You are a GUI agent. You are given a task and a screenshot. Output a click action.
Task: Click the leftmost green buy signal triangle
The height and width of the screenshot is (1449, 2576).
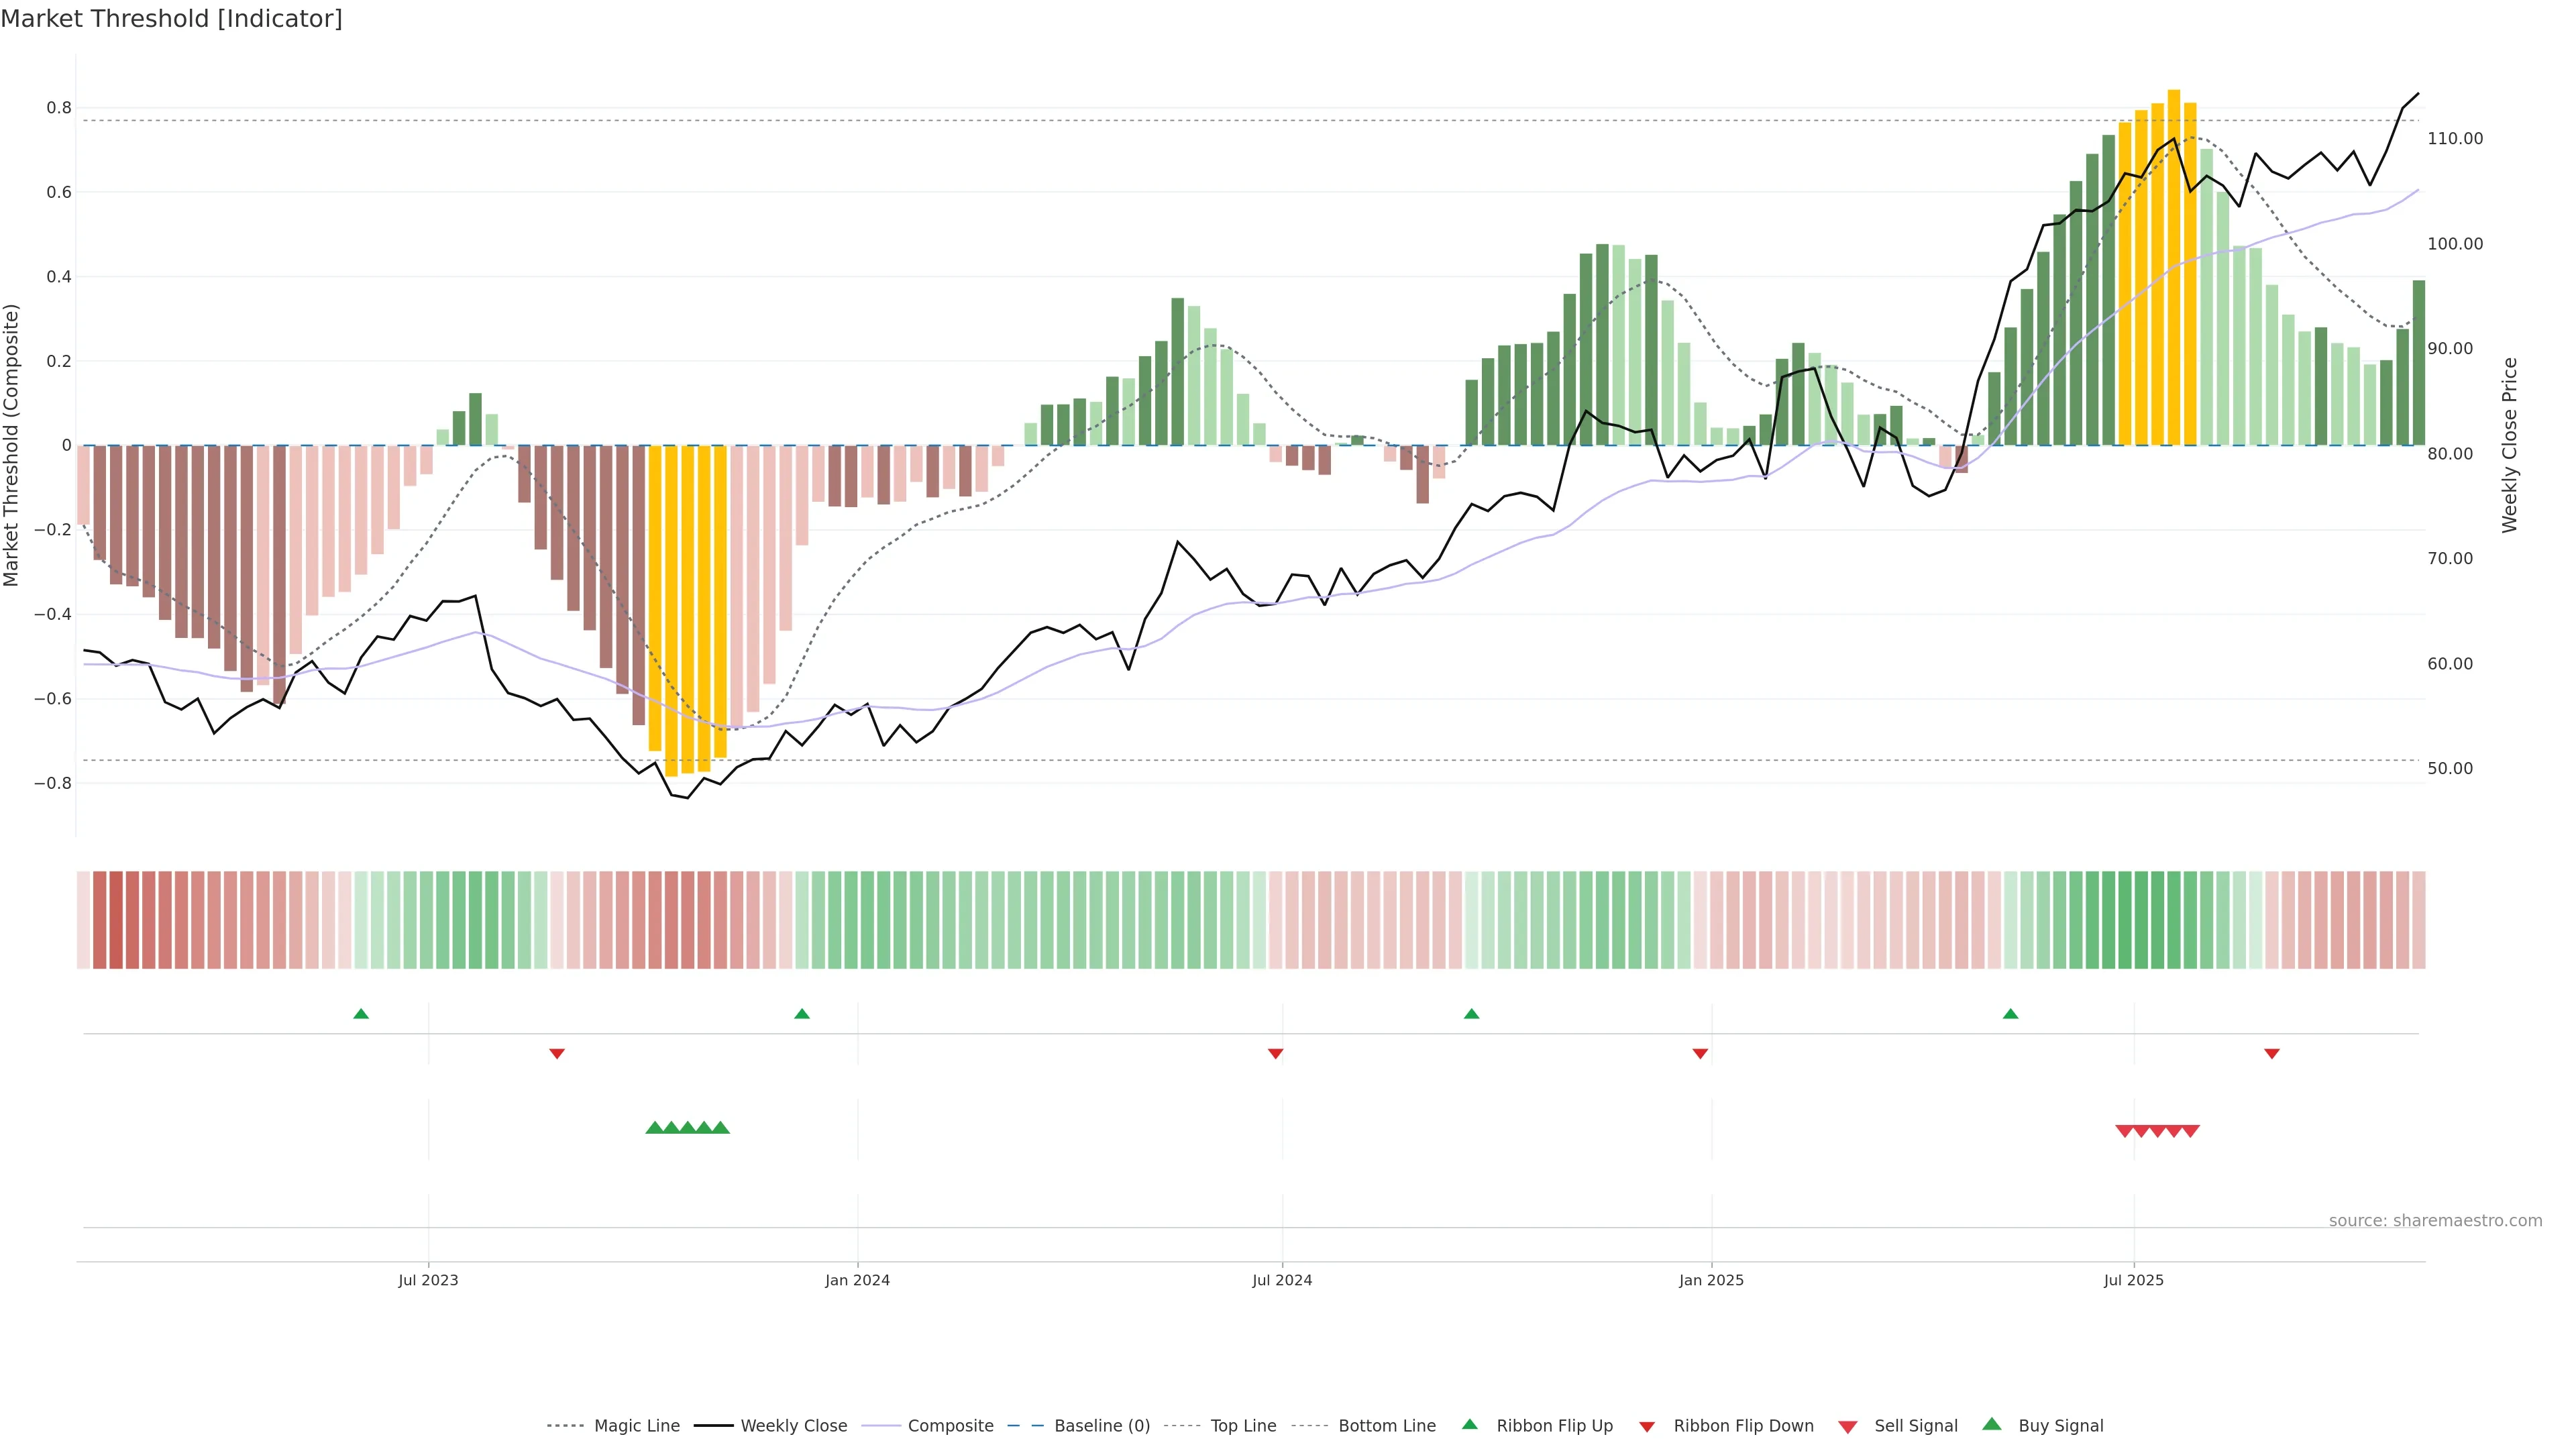point(655,1128)
